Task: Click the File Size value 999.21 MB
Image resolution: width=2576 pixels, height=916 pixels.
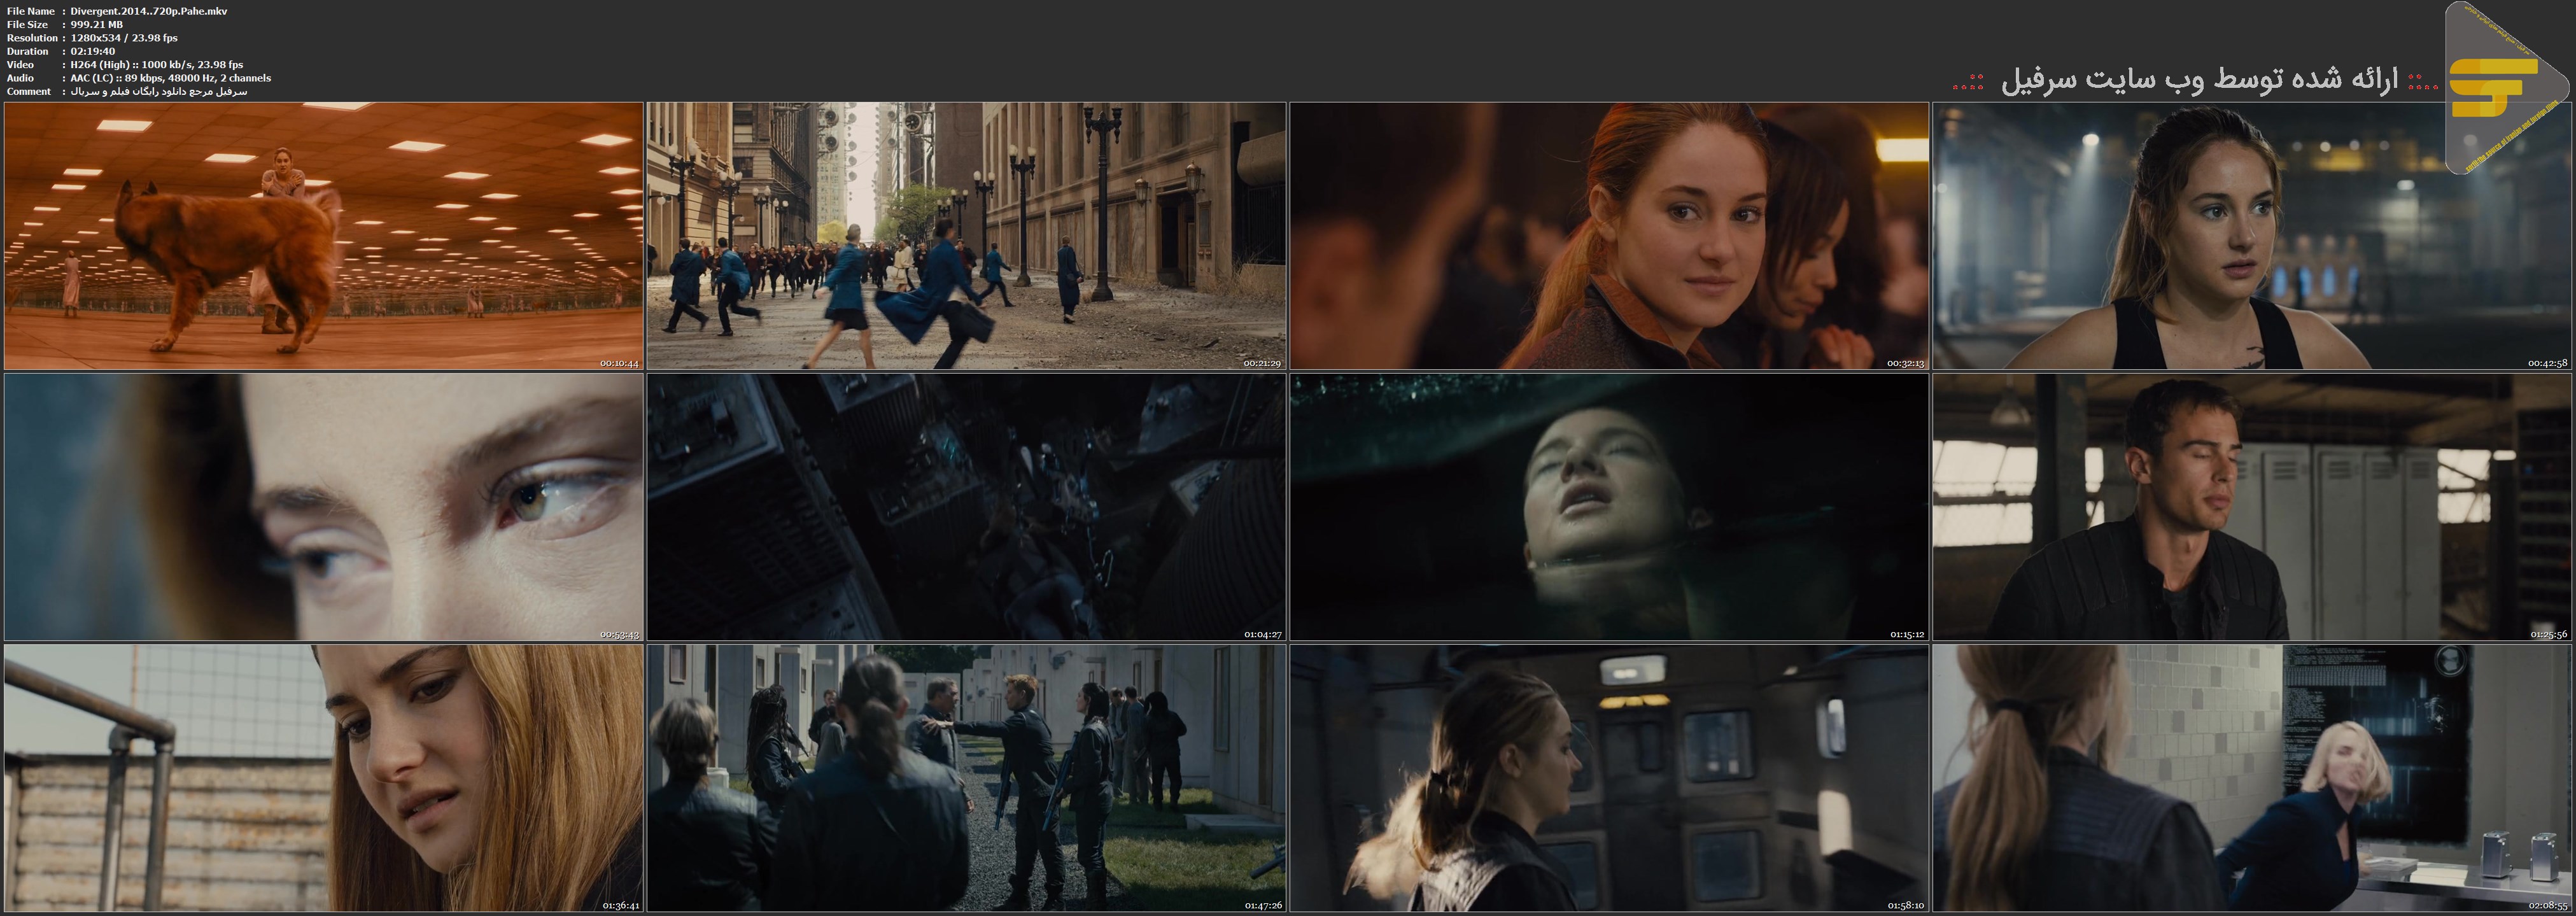Action: click(x=97, y=24)
